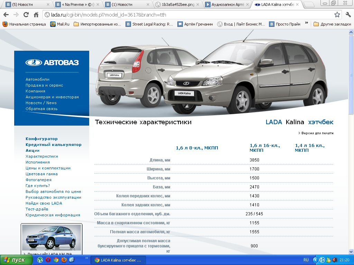The image size is (354, 265).
Task: Click the page scrollbar up arrow
Action: click(351, 32)
